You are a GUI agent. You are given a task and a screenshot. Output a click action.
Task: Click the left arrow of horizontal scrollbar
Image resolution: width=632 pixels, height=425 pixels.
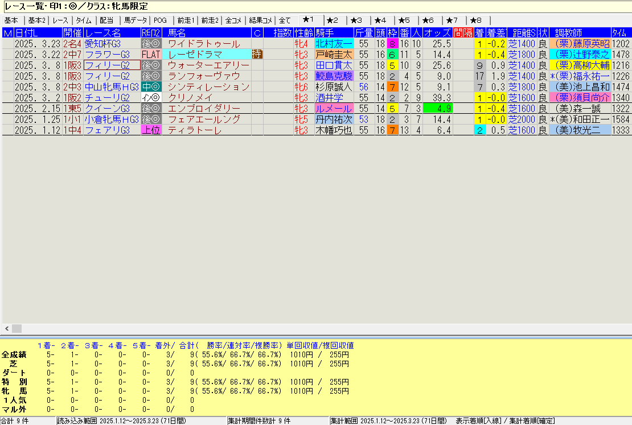(x=6, y=329)
